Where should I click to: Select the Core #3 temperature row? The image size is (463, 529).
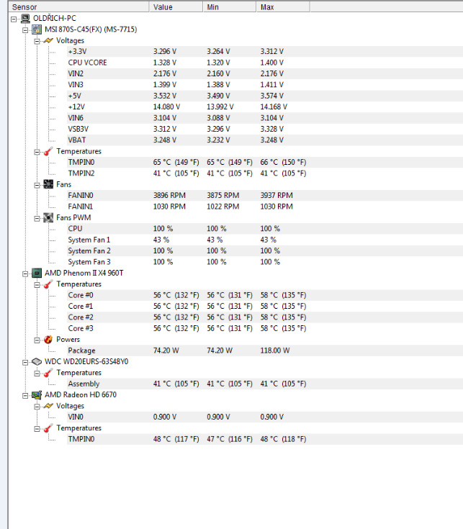coord(265,328)
